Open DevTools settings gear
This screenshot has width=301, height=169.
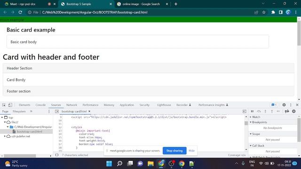click(284, 105)
